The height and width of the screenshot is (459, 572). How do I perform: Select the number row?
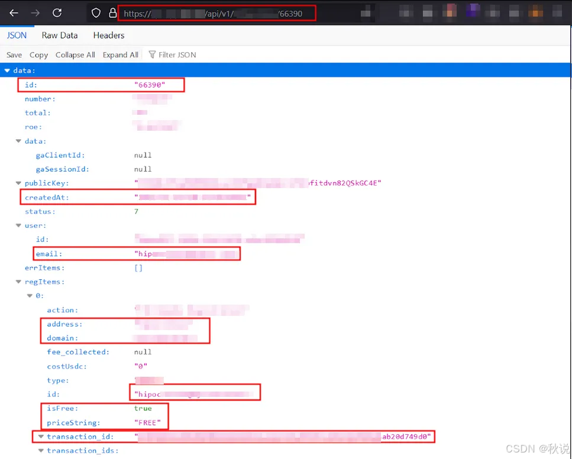[285, 99]
